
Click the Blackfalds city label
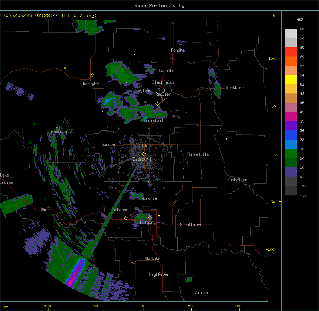163,82
